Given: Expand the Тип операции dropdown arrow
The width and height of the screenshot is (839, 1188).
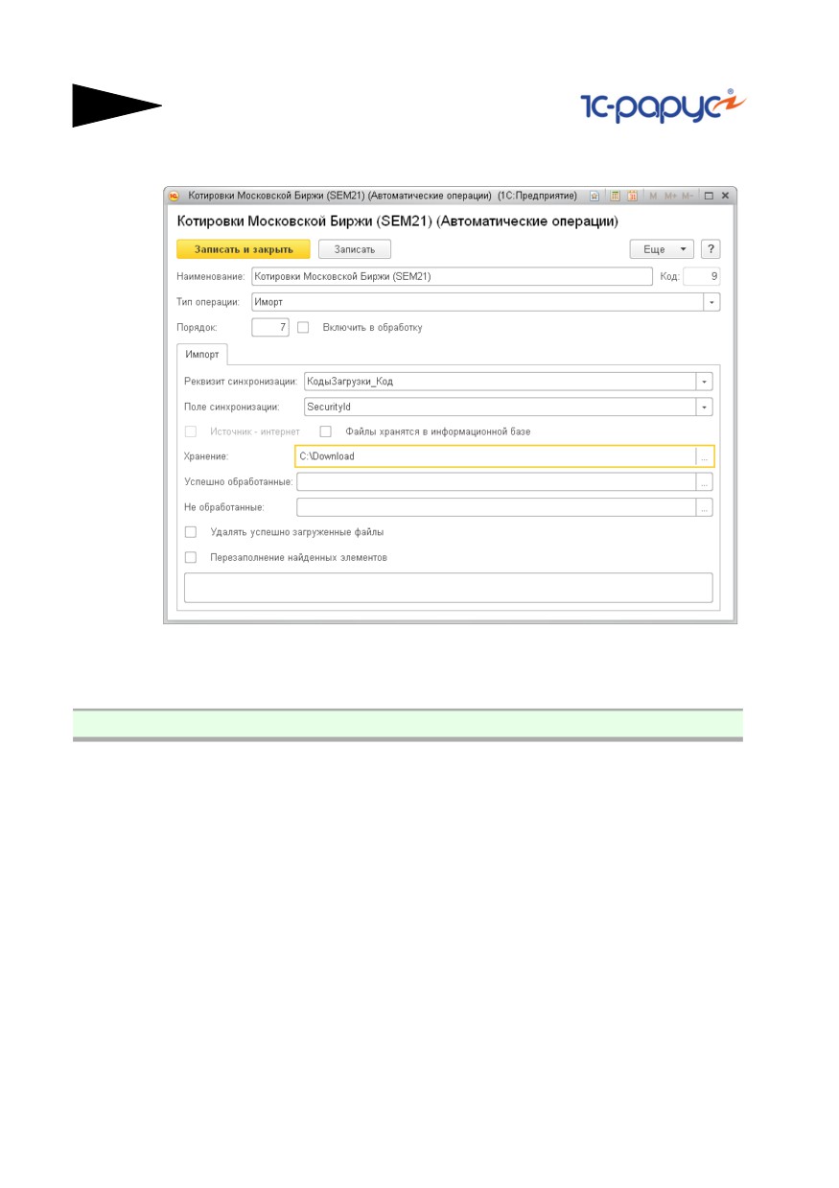Looking at the screenshot, I should [712, 302].
